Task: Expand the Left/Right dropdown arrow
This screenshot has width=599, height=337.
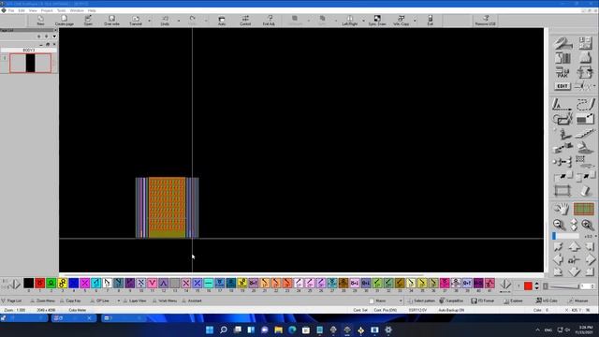Action: (x=363, y=21)
